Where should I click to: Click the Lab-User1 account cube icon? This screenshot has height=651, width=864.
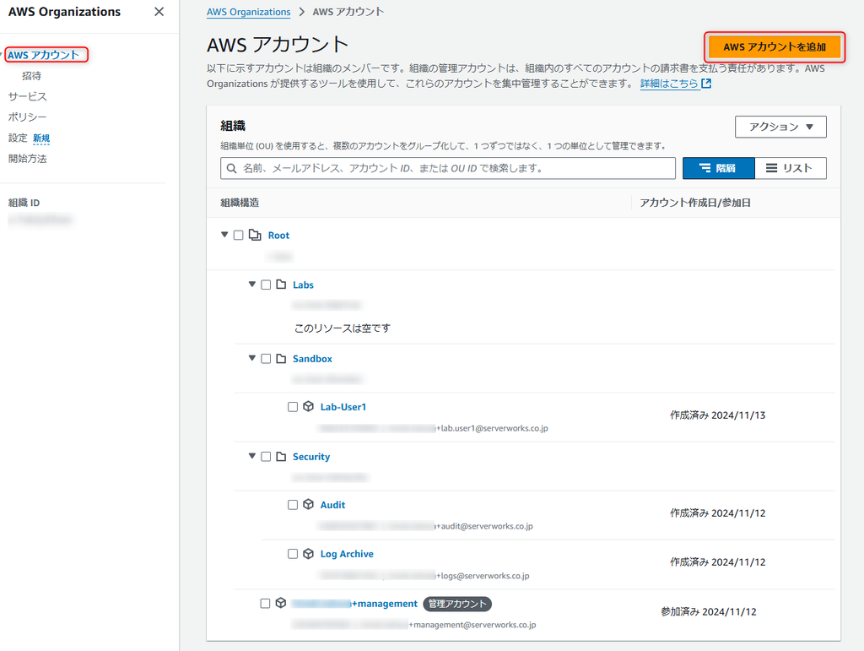coord(309,407)
